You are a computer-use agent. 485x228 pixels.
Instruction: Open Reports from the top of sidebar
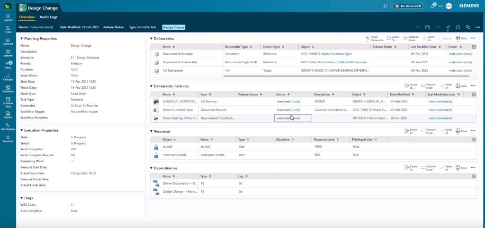[x=8, y=17]
